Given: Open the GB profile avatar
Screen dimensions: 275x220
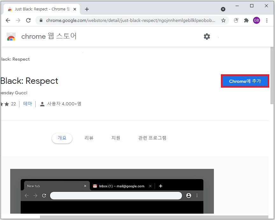Looking at the screenshot, I should pos(257,20).
